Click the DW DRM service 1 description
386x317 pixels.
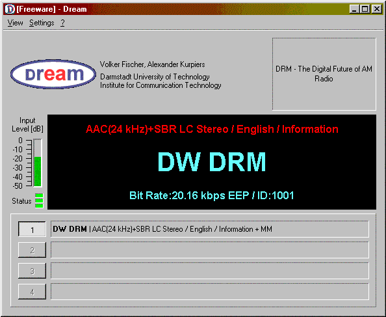(x=210, y=229)
